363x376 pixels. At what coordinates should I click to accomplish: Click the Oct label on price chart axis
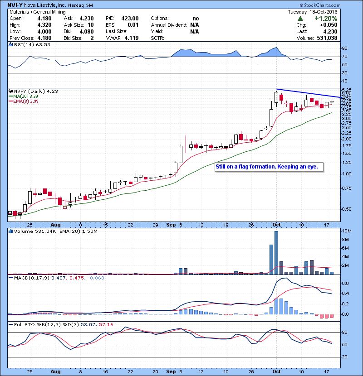(x=276, y=225)
